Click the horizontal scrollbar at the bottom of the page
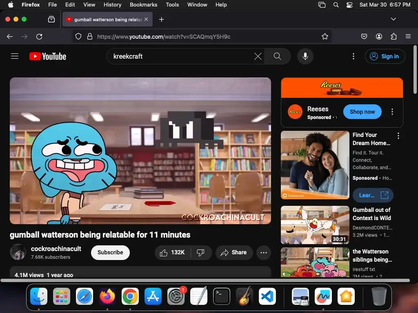 [x=205, y=280]
